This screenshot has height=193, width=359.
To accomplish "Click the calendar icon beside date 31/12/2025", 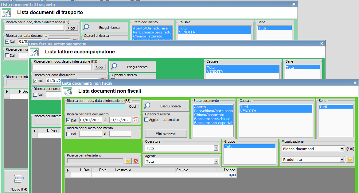I will pyautogui.click(x=135, y=120).
